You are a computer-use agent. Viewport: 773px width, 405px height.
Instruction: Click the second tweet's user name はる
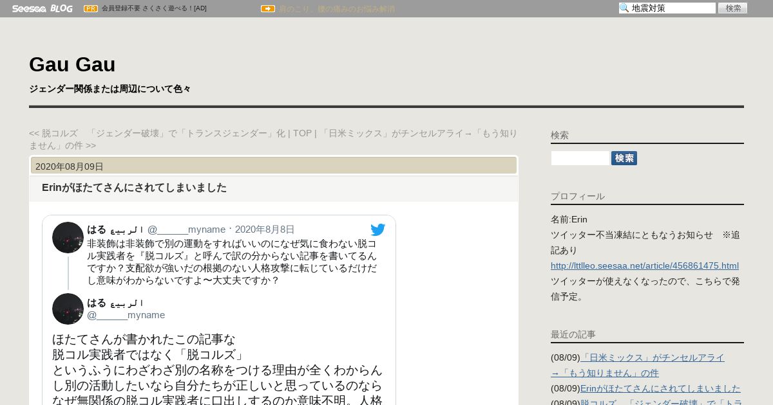[115, 302]
